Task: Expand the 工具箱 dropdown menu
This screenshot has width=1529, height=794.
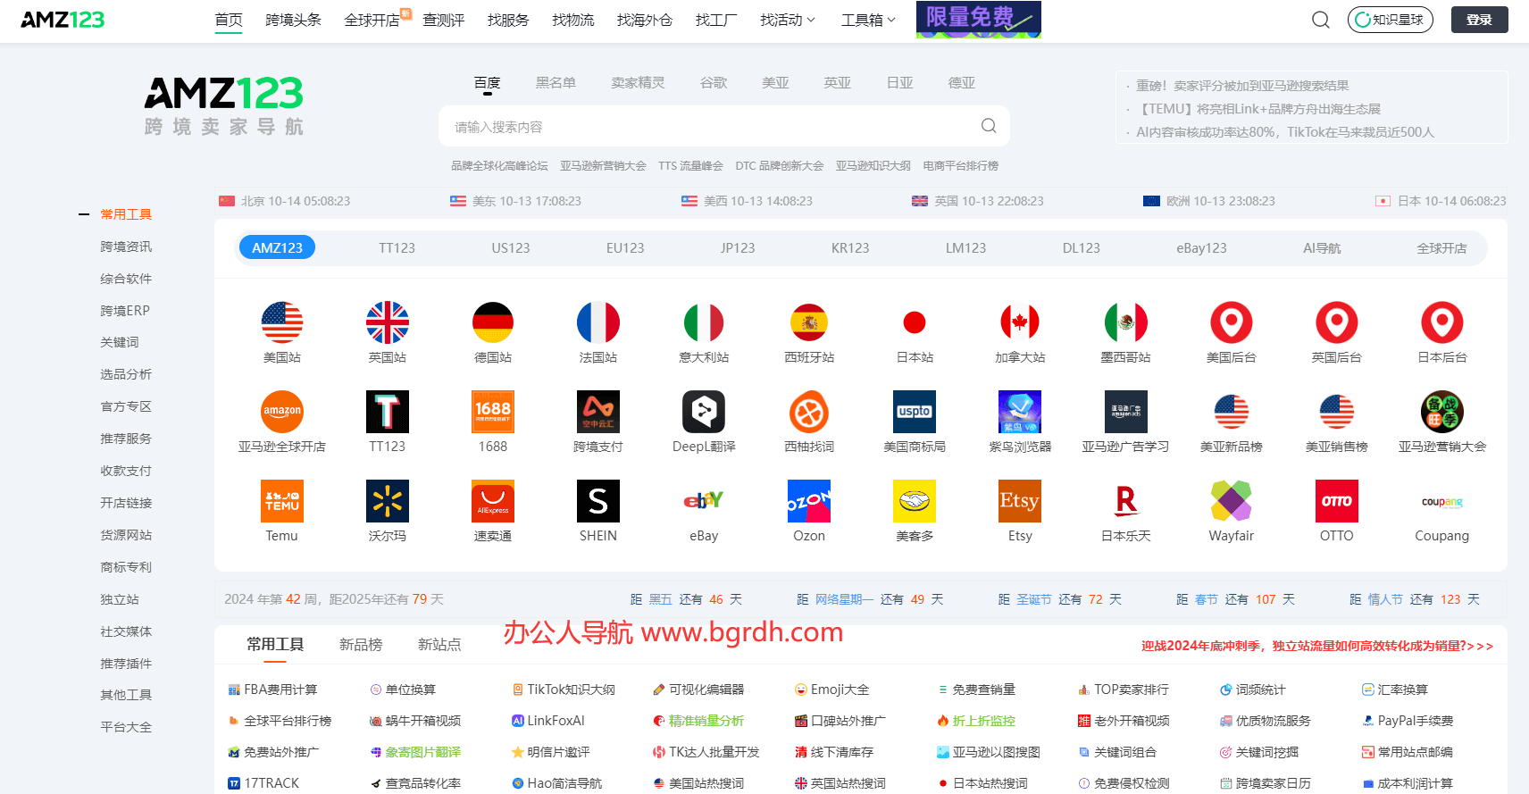Action: [867, 20]
